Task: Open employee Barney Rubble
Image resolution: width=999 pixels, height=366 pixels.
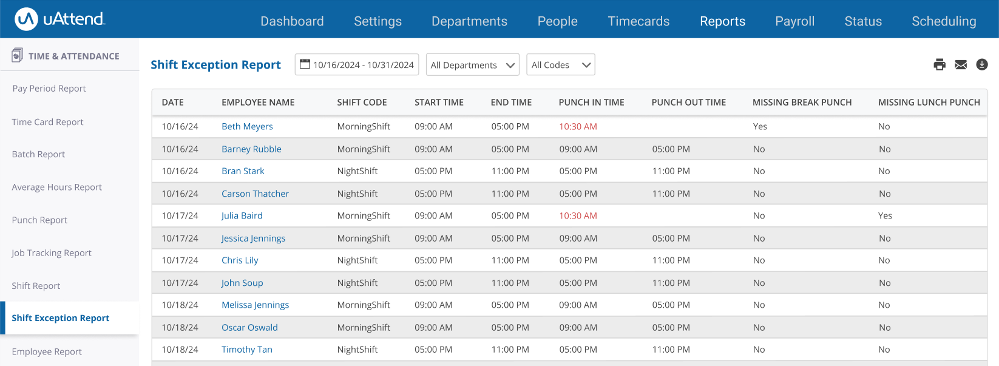Action: pos(251,149)
